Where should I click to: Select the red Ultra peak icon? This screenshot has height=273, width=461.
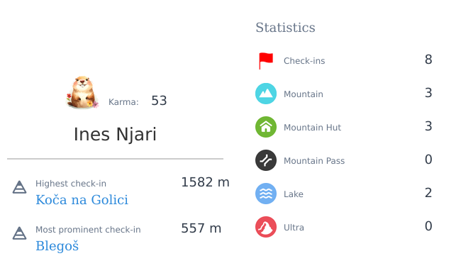(x=266, y=227)
